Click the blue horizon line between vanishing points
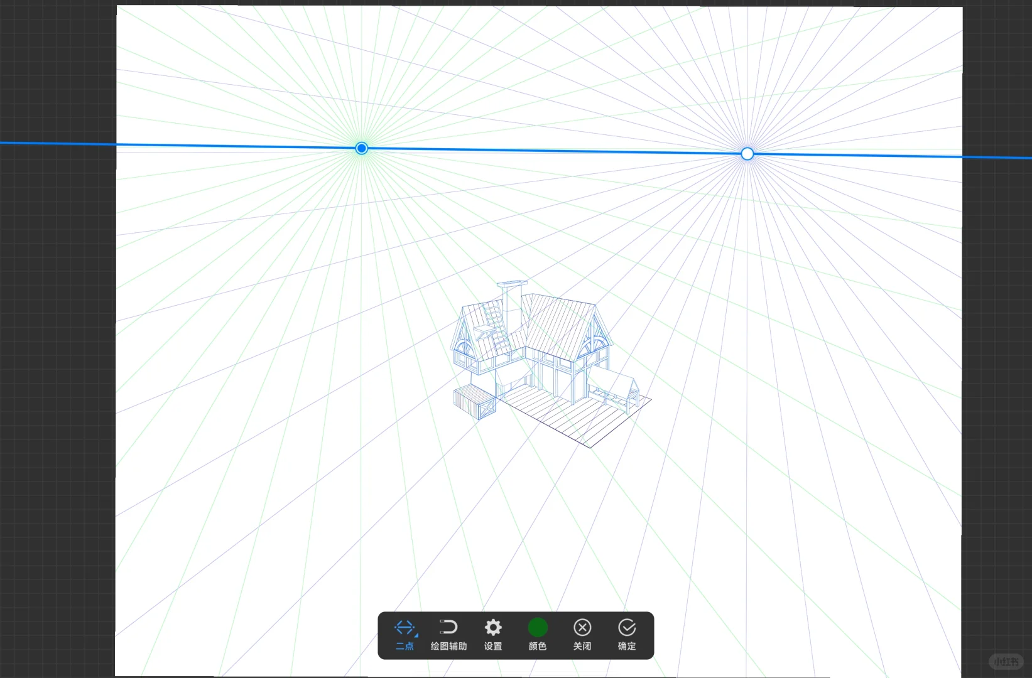 [553, 151]
